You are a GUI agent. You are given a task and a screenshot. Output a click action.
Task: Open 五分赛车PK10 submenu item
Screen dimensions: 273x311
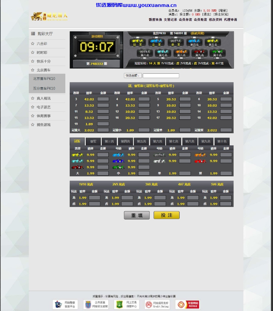(x=44, y=88)
